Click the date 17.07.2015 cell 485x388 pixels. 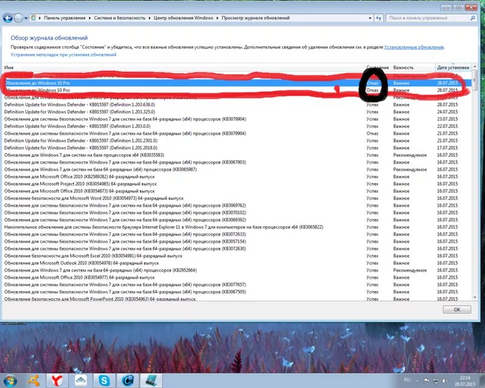[x=447, y=148]
